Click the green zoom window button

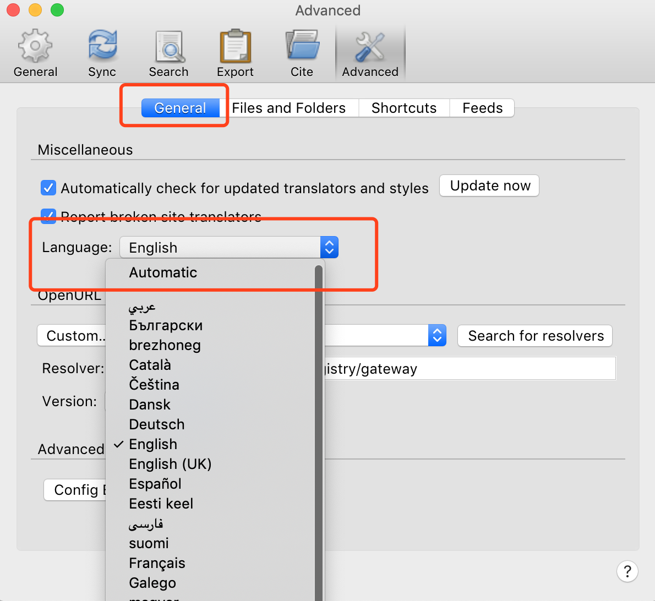57,9
